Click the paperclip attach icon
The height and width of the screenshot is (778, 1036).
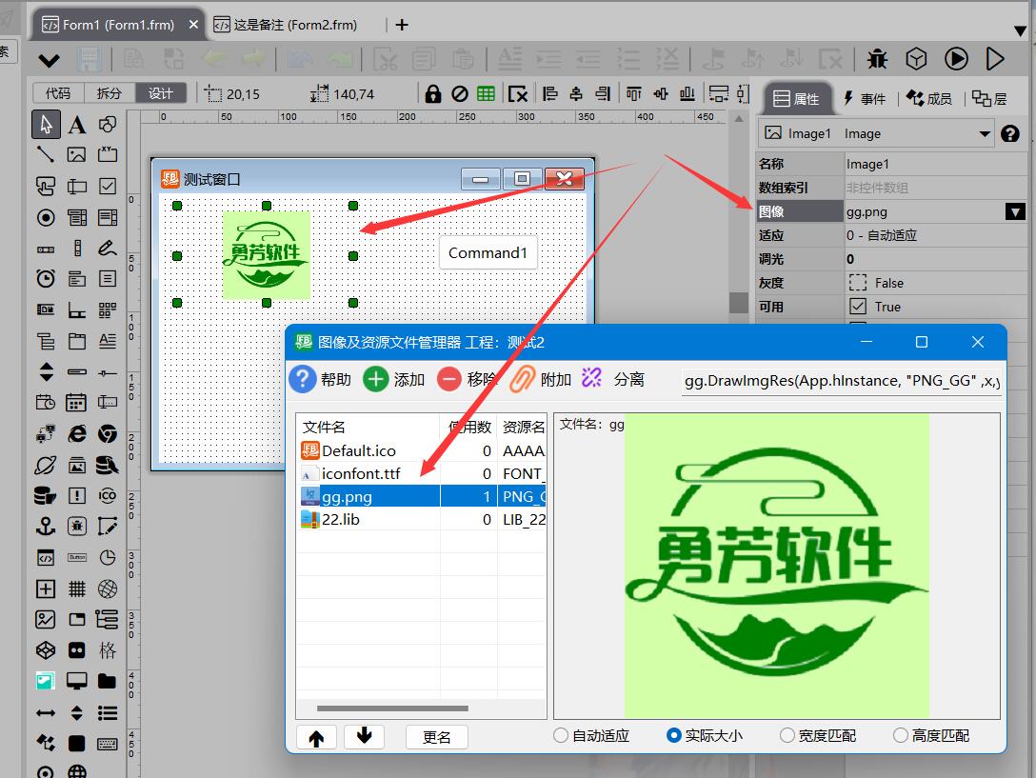tap(523, 379)
